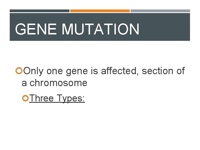
Task: Click the orange bullet before "Only one gene"
Action: 19,71
